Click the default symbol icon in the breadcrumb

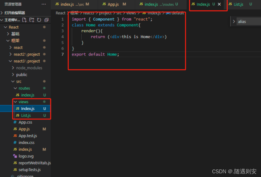pyautogui.click(x=168, y=13)
